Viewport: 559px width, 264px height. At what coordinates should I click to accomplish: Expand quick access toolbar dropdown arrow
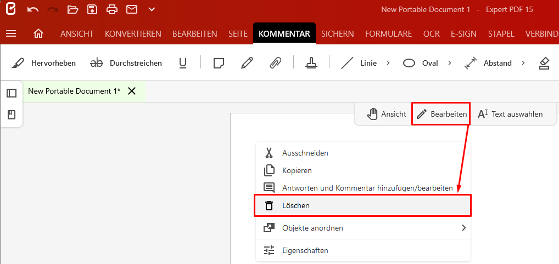pos(152,10)
